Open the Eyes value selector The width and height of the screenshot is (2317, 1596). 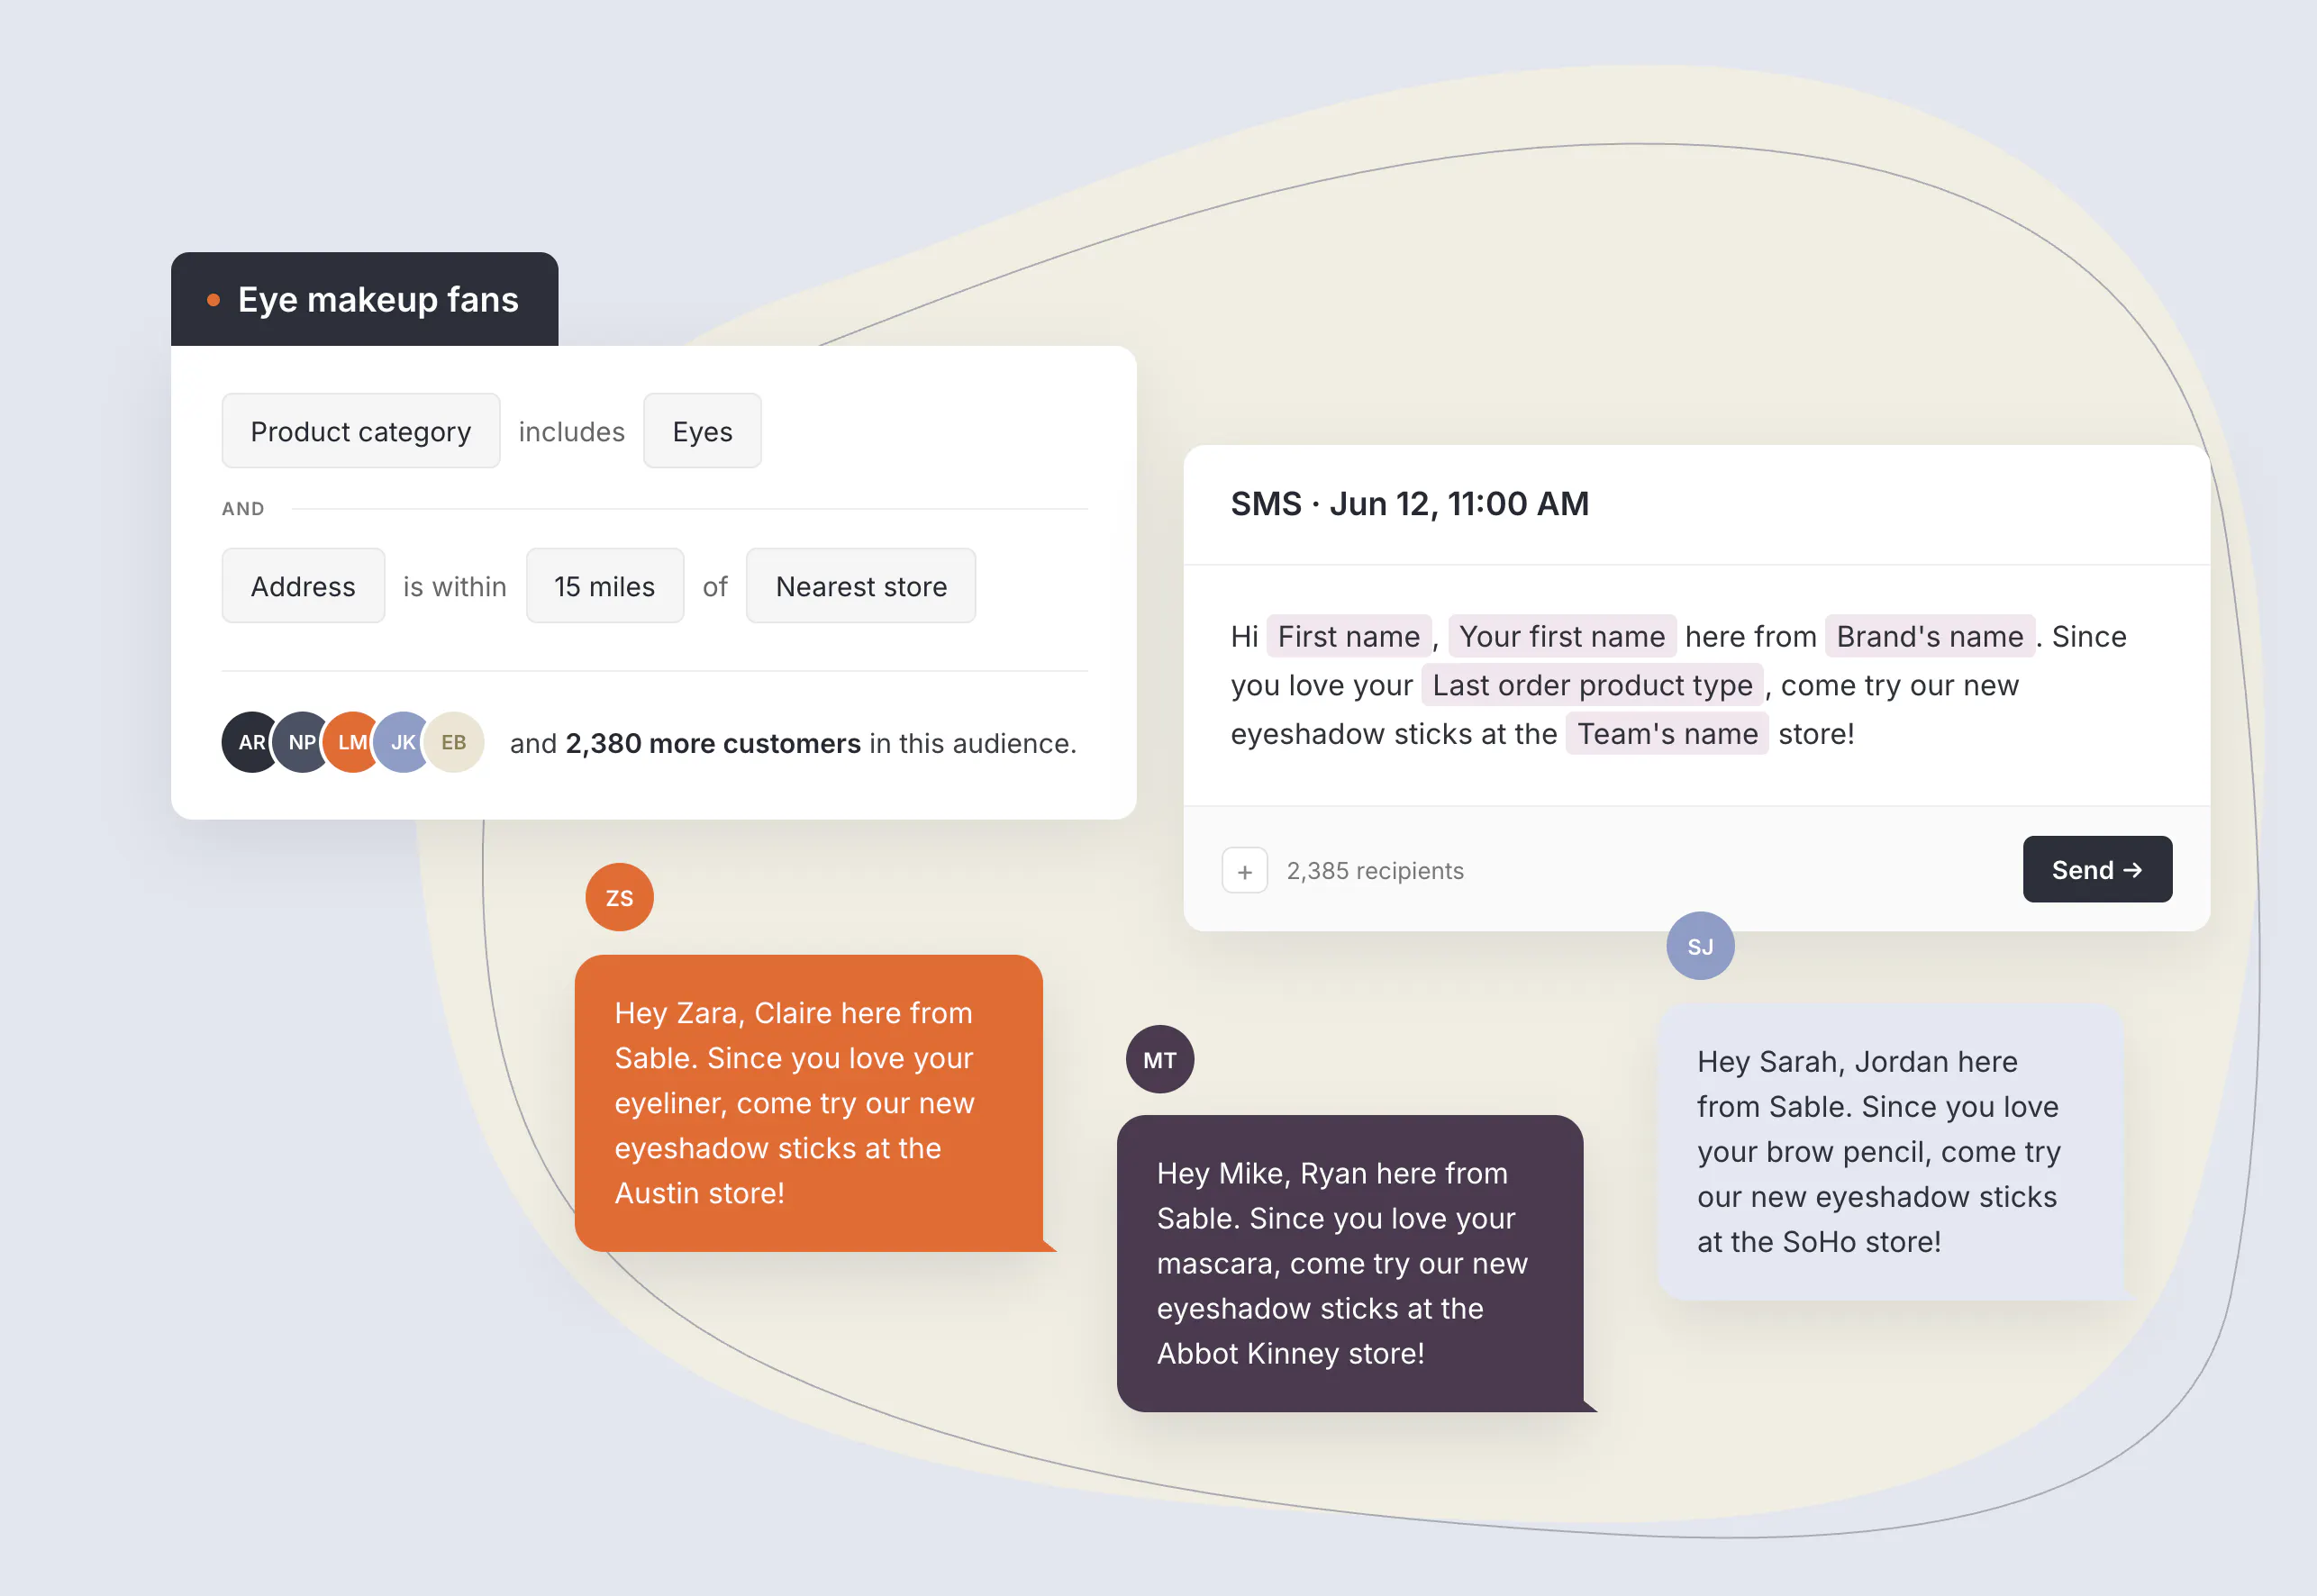702,431
